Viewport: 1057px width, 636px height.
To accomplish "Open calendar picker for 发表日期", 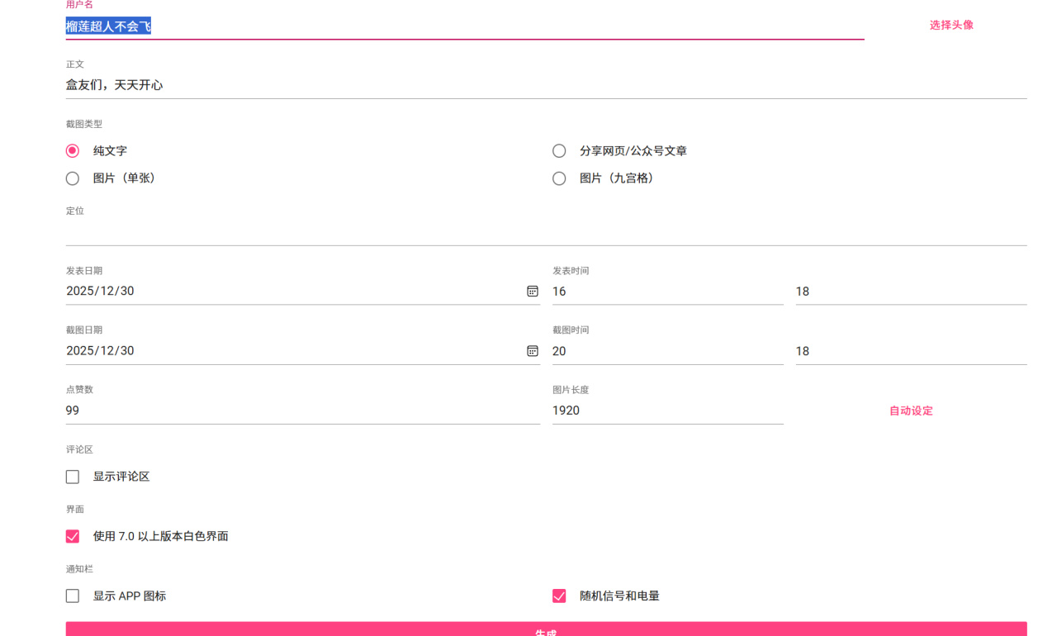I will [x=533, y=292].
